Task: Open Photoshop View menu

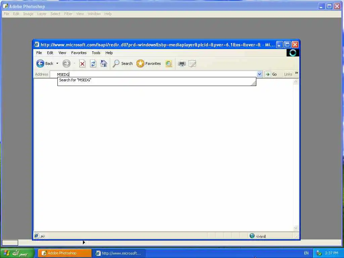Action: pyautogui.click(x=80, y=14)
